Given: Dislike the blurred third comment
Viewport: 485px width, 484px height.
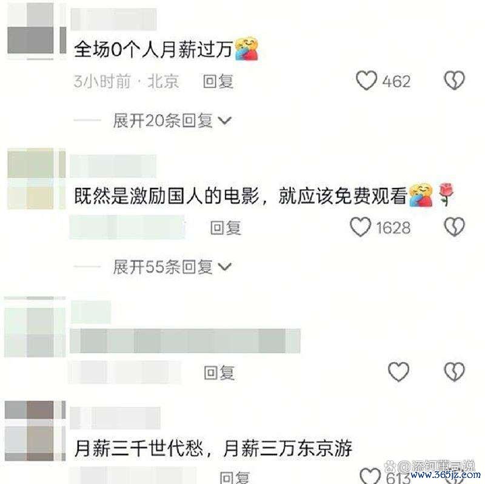Looking at the screenshot, I should (454, 371).
